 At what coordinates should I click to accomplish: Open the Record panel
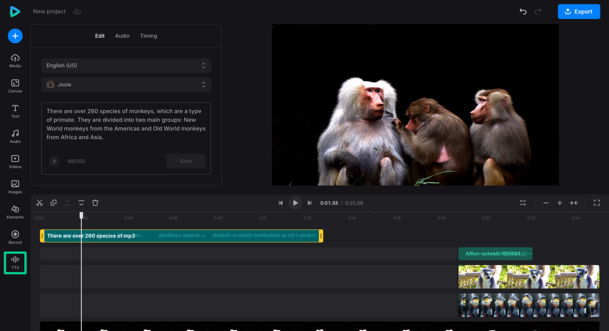[x=15, y=237]
